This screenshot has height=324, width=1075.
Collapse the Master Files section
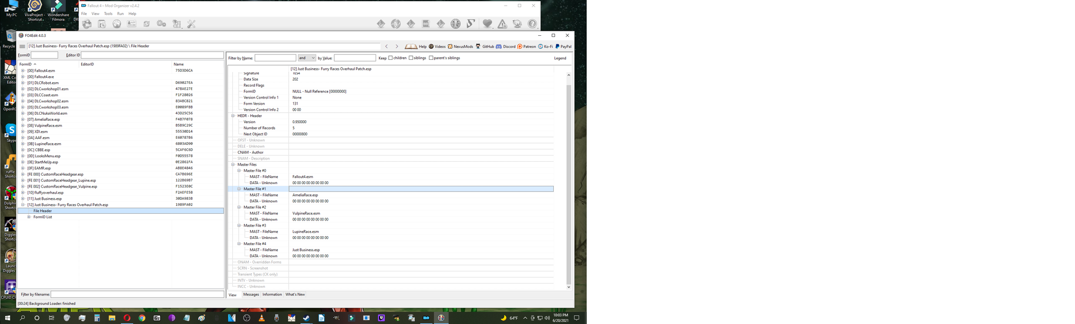(x=233, y=165)
